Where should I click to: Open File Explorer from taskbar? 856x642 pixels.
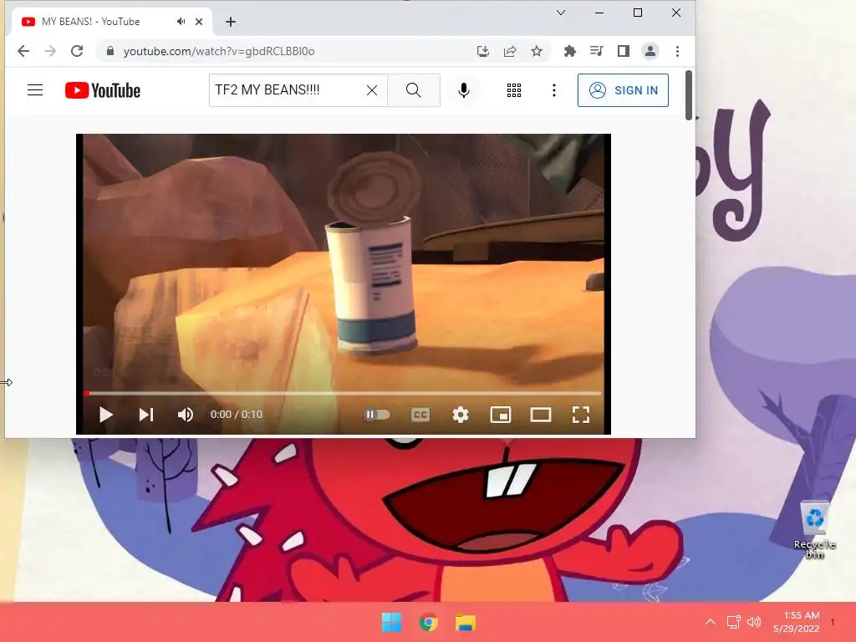(466, 622)
